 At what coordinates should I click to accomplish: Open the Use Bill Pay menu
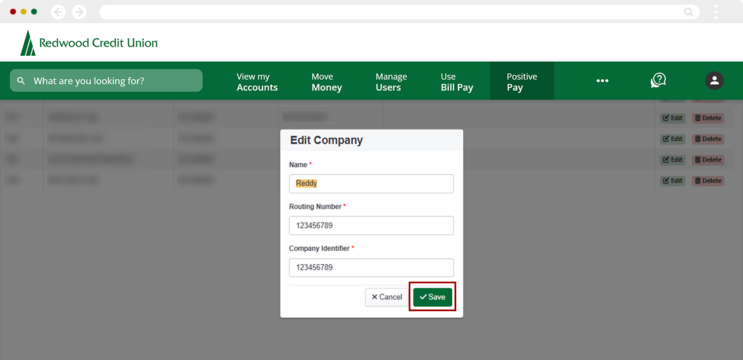(457, 82)
